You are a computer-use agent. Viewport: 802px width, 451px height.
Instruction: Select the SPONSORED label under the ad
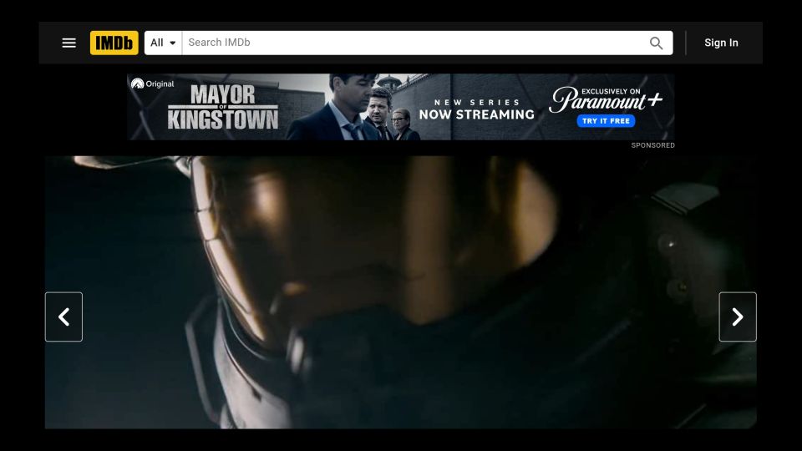(652, 145)
